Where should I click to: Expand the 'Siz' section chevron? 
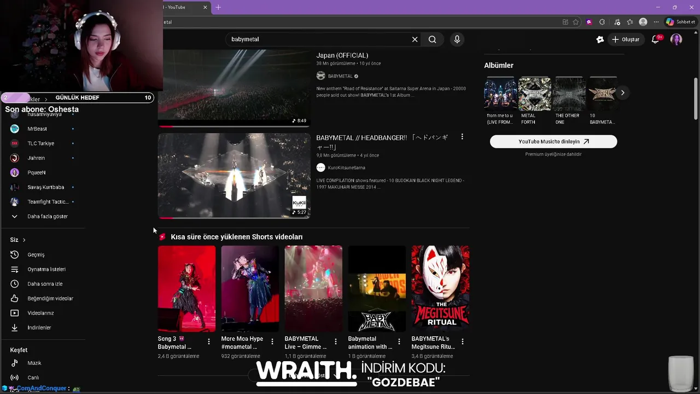point(24,240)
